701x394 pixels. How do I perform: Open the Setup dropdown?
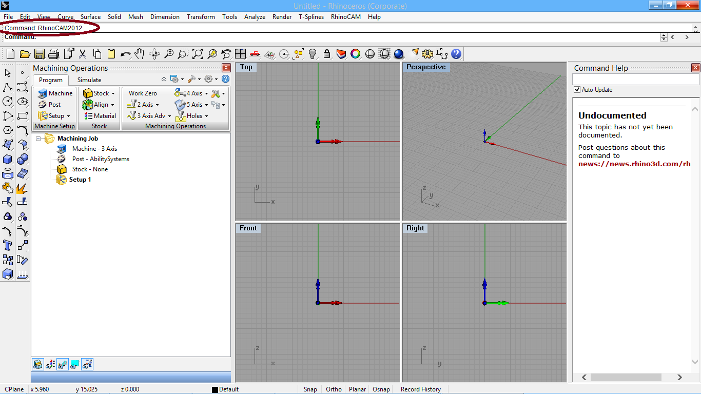click(x=54, y=116)
